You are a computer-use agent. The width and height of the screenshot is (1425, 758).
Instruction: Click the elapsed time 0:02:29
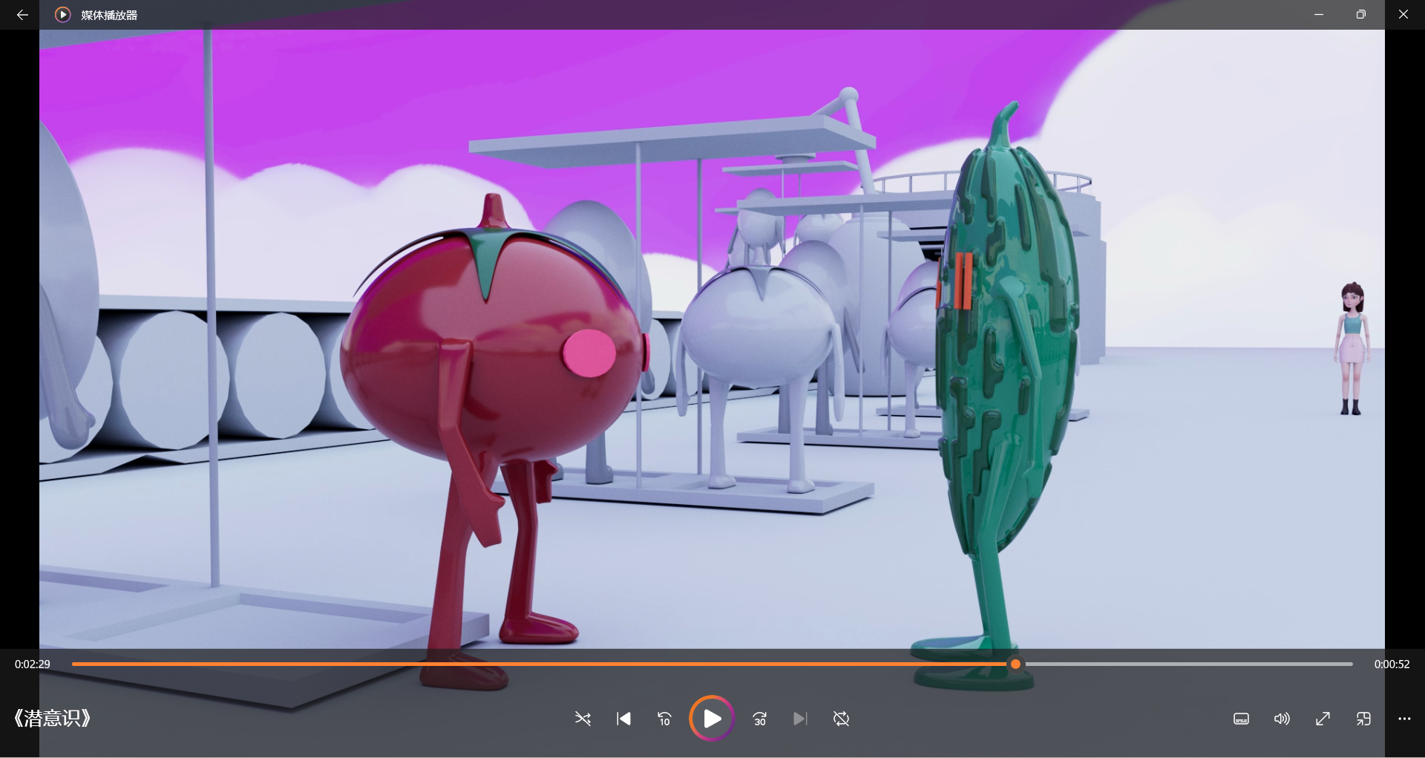pyautogui.click(x=33, y=664)
